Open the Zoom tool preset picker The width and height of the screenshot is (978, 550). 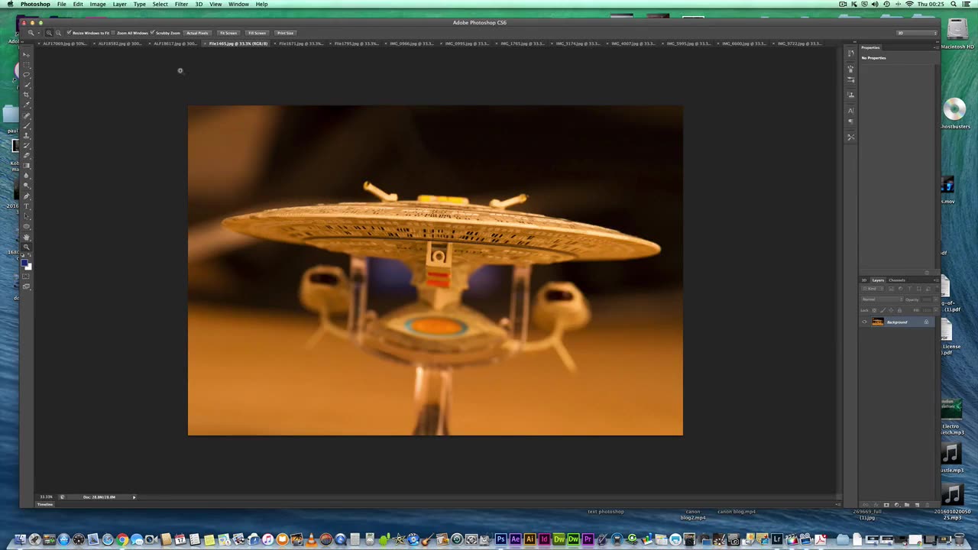coord(33,33)
